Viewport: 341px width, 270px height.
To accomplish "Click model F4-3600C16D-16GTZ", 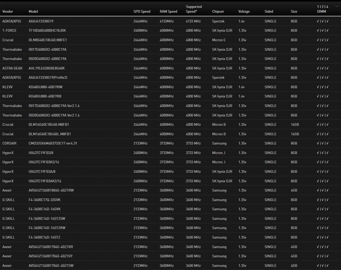I will point(44,237).
